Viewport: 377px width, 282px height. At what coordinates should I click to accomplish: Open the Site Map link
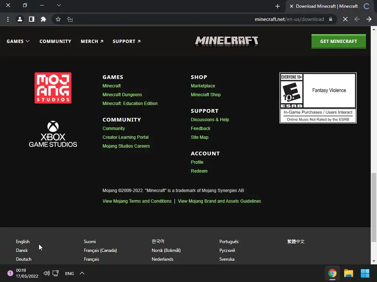coord(200,137)
